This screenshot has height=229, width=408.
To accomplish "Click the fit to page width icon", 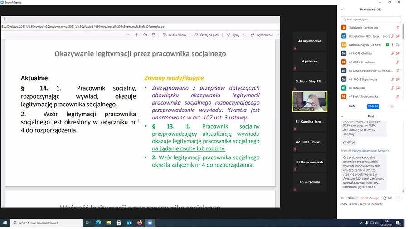I will pos(154,35).
